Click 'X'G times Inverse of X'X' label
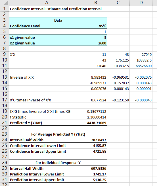This screenshot has height=186, width=157. 47,100
